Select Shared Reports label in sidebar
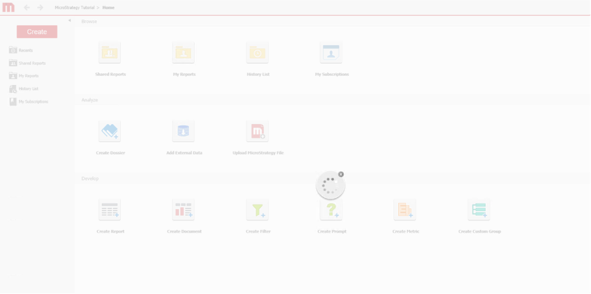 click(32, 63)
